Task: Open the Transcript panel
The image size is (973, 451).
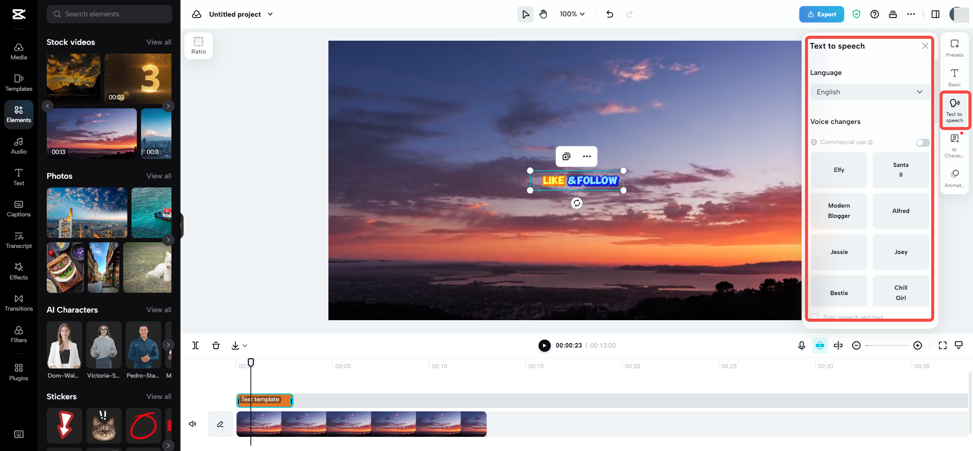Action: click(x=18, y=240)
